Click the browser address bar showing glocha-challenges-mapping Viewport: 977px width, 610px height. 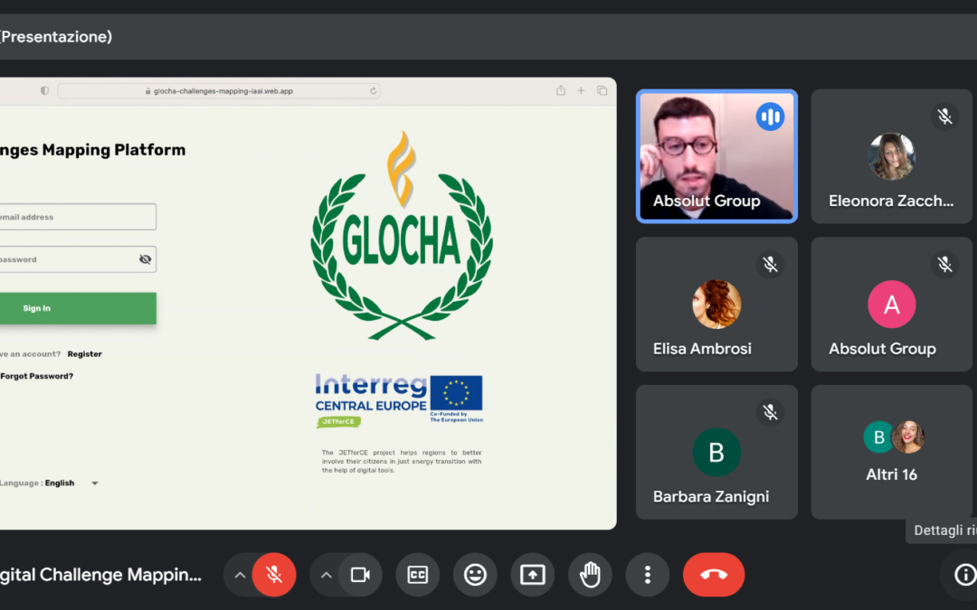[219, 91]
